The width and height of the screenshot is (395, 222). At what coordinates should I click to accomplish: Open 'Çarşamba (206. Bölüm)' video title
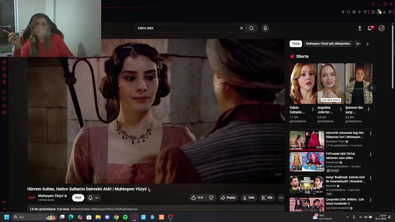coord(345,201)
